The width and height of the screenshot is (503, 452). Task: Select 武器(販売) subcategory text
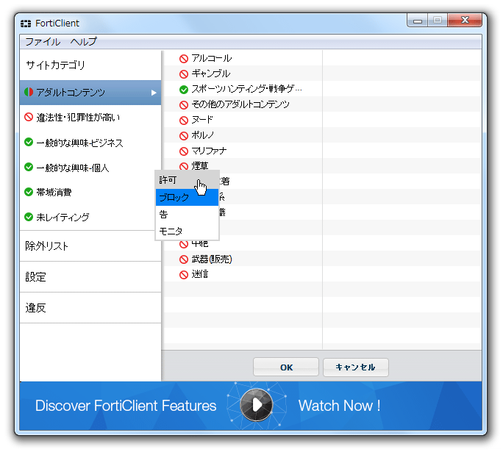tap(212, 259)
